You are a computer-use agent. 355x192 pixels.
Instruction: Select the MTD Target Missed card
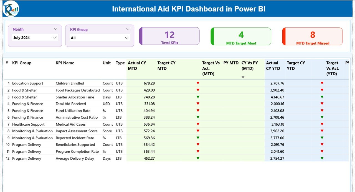click(312, 36)
